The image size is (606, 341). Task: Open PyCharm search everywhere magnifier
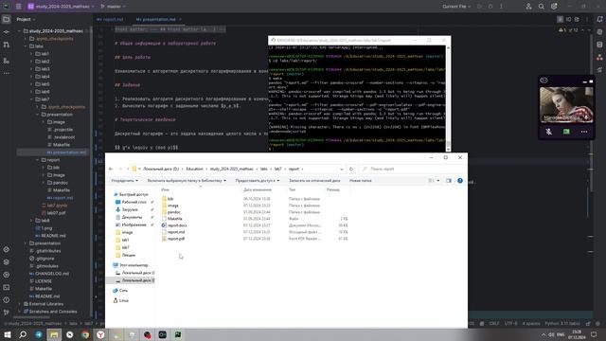pyautogui.click(x=541, y=7)
